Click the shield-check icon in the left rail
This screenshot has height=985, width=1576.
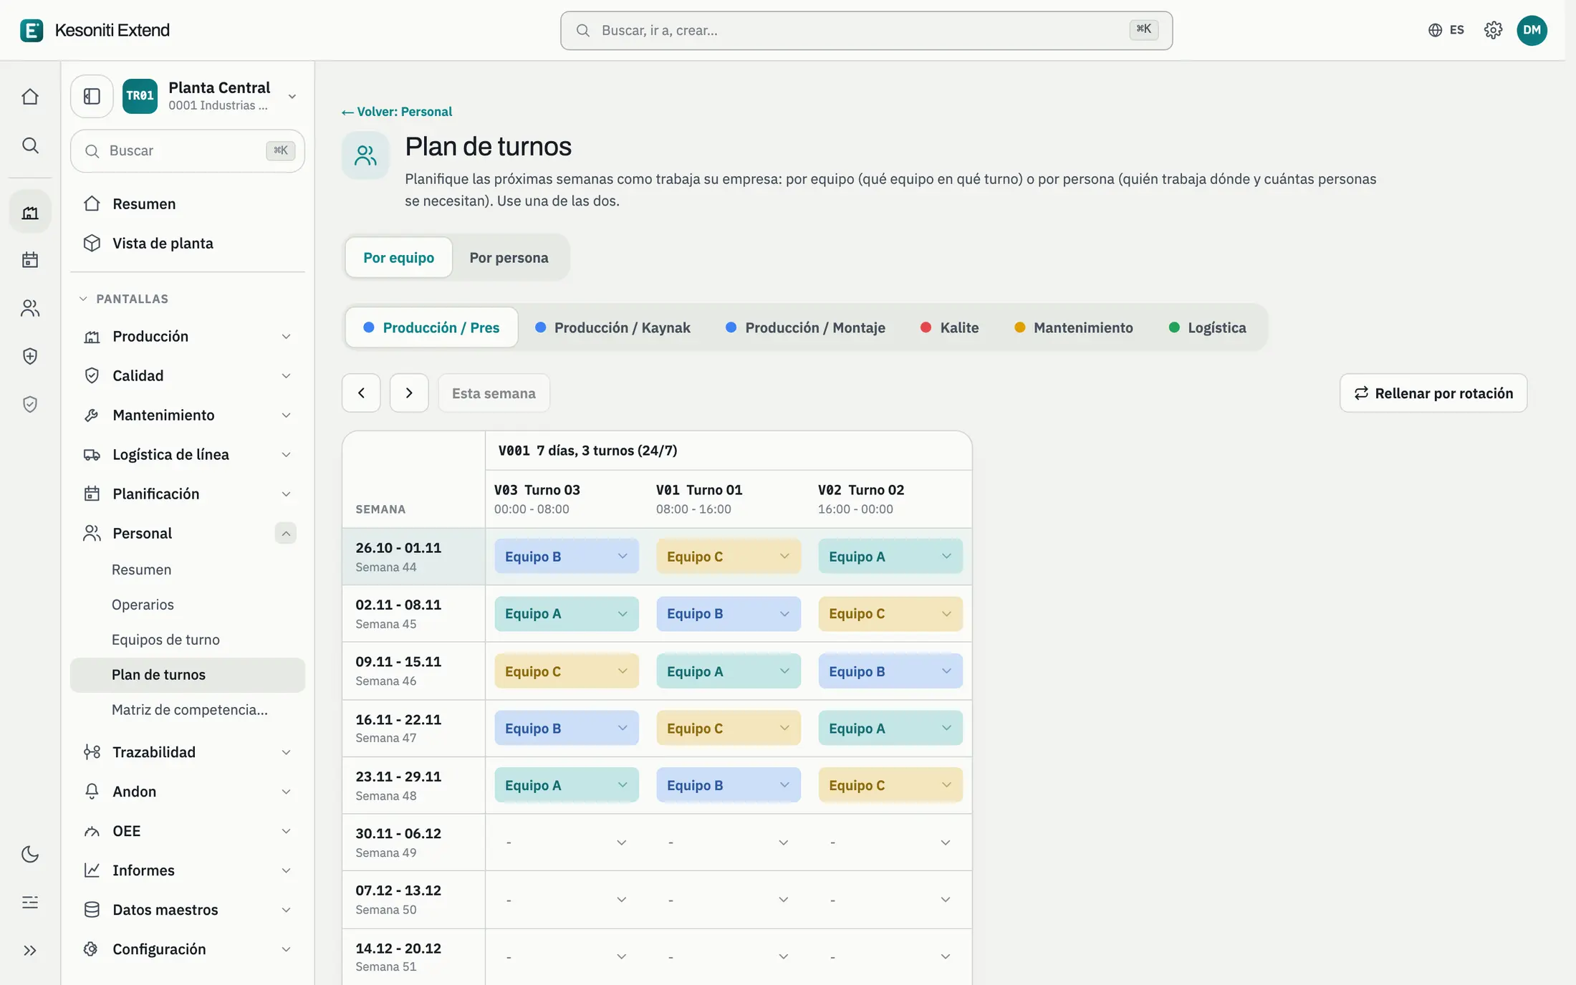click(x=30, y=405)
